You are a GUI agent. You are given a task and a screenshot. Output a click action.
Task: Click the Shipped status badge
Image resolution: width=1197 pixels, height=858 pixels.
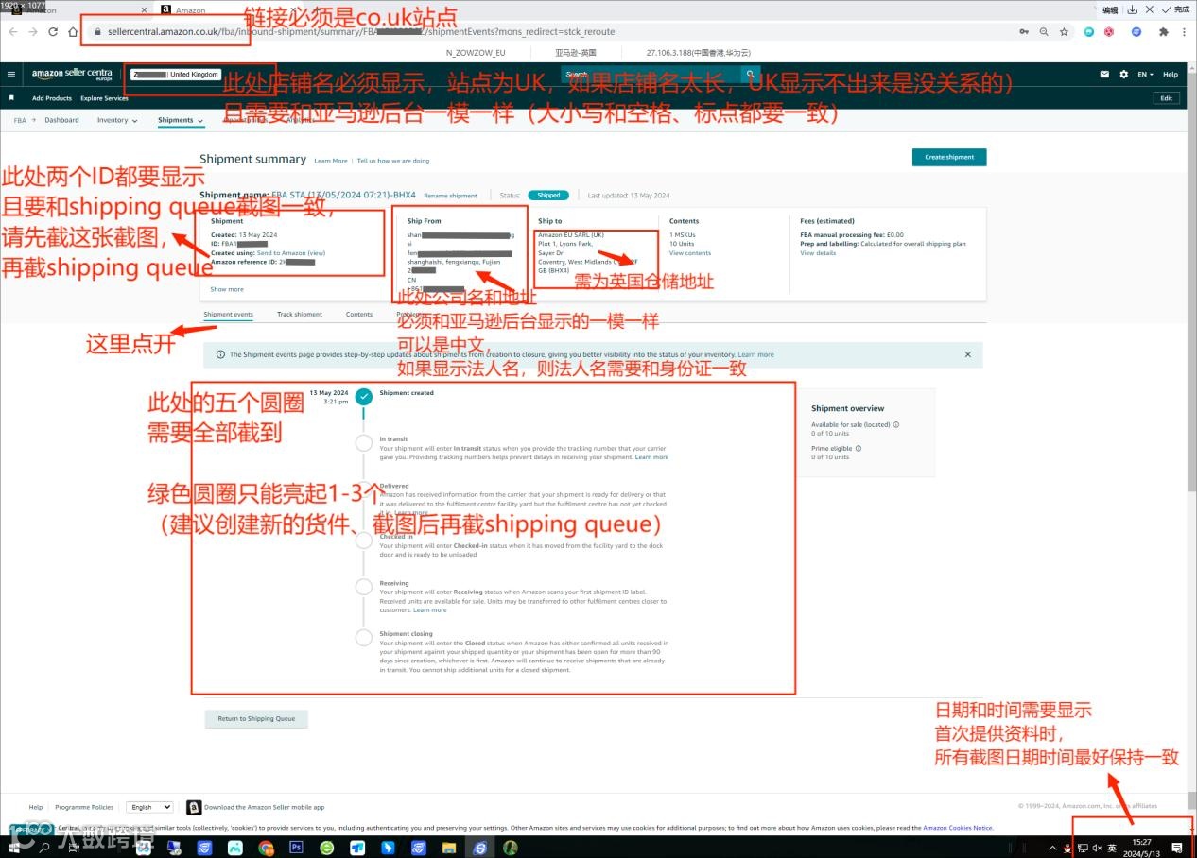[548, 196]
